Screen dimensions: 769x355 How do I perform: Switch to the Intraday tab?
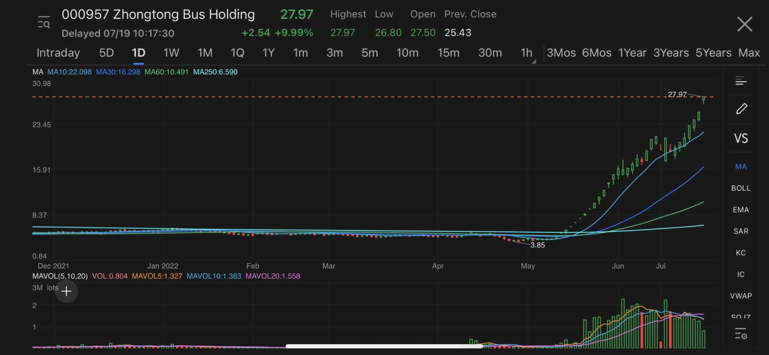click(58, 53)
